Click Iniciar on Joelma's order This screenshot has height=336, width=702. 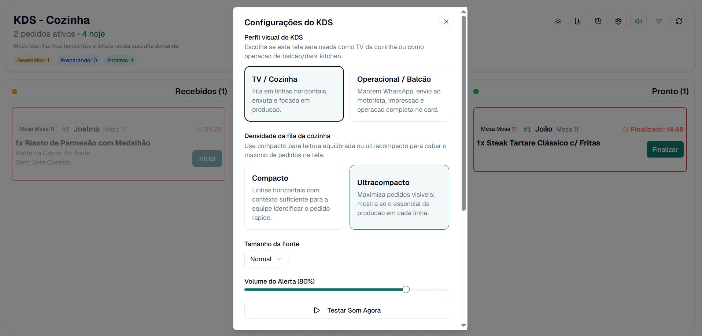(x=207, y=159)
